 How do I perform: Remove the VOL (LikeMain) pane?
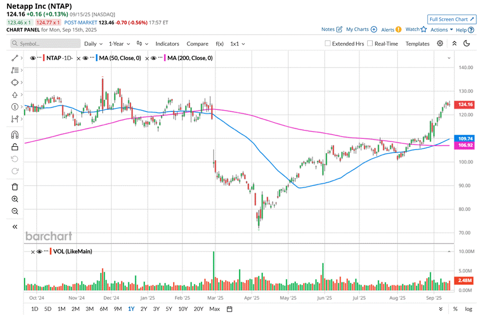(x=33, y=252)
